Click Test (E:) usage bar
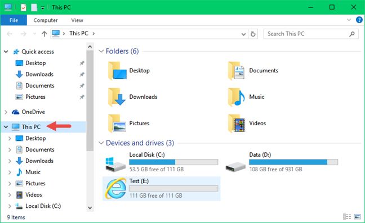This screenshot has height=223, width=365. tap(173, 188)
